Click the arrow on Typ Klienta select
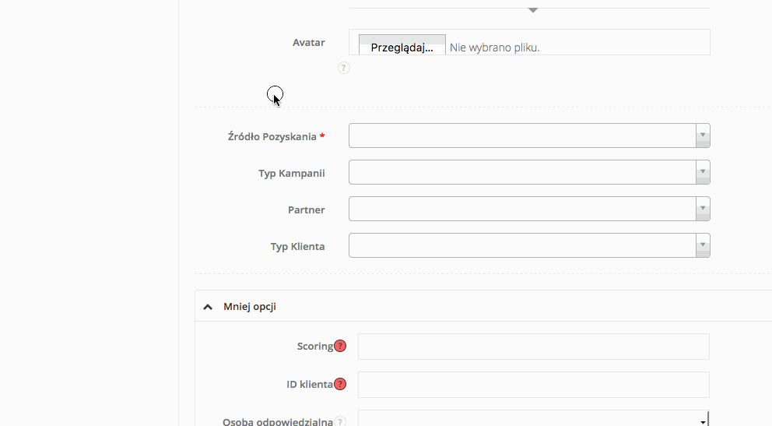The width and height of the screenshot is (772, 426). click(703, 245)
